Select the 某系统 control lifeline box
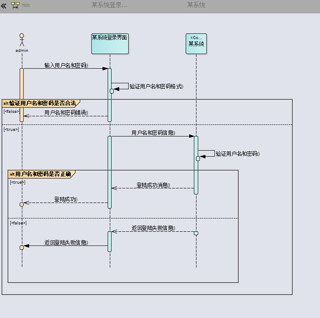 pyautogui.click(x=196, y=44)
